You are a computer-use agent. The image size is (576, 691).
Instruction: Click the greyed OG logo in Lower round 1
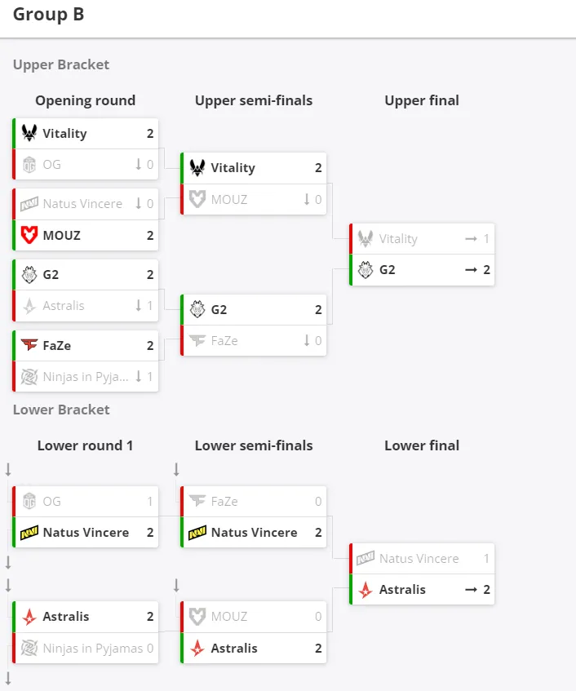29,501
